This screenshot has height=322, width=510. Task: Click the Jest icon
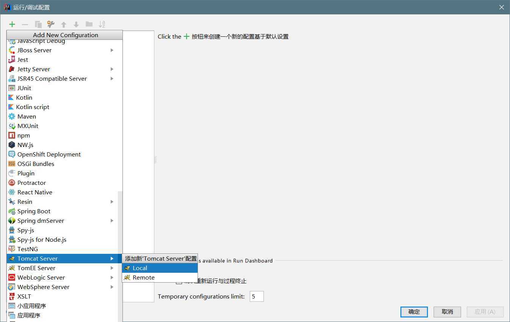(12, 59)
